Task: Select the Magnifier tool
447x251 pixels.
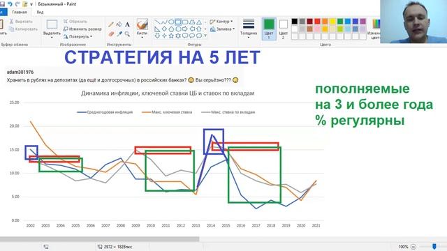Action: [127, 34]
